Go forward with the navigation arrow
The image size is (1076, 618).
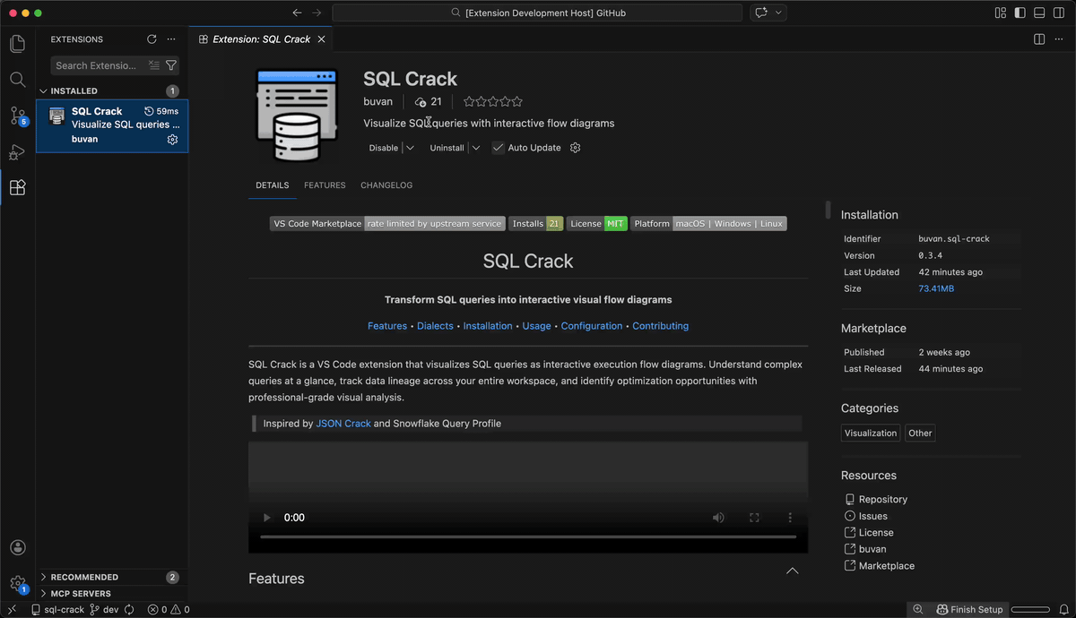tap(317, 13)
